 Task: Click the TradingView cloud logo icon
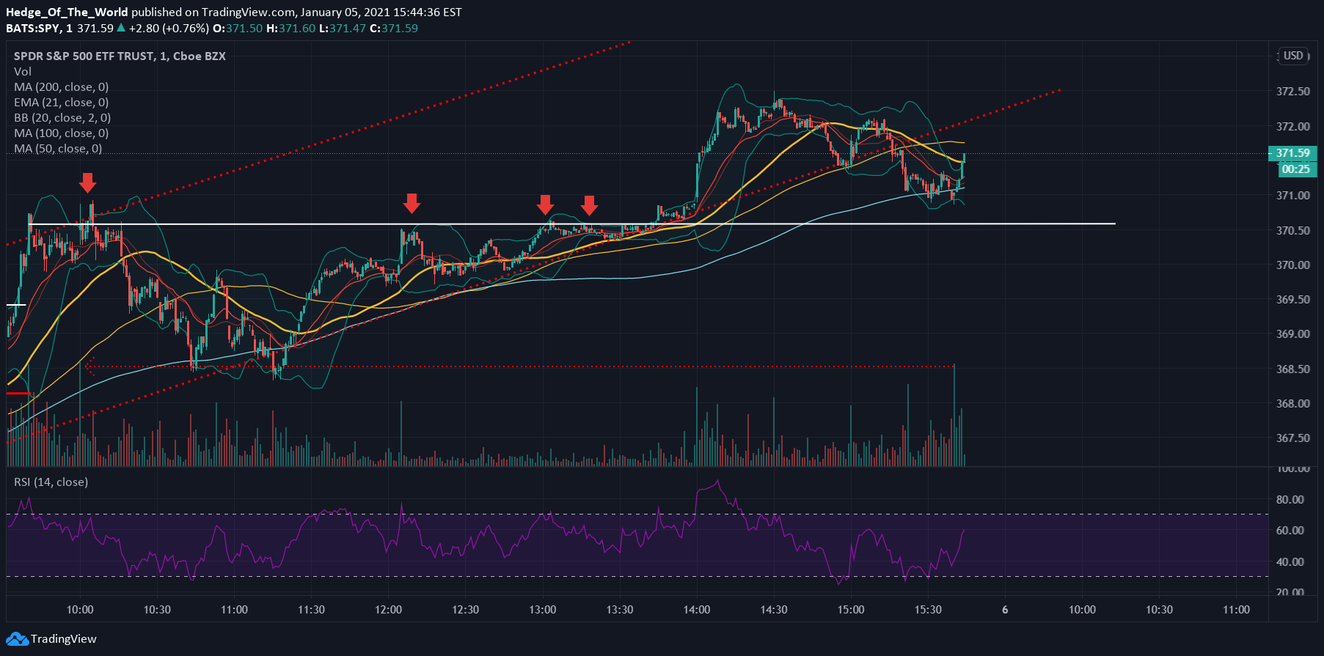point(18,639)
